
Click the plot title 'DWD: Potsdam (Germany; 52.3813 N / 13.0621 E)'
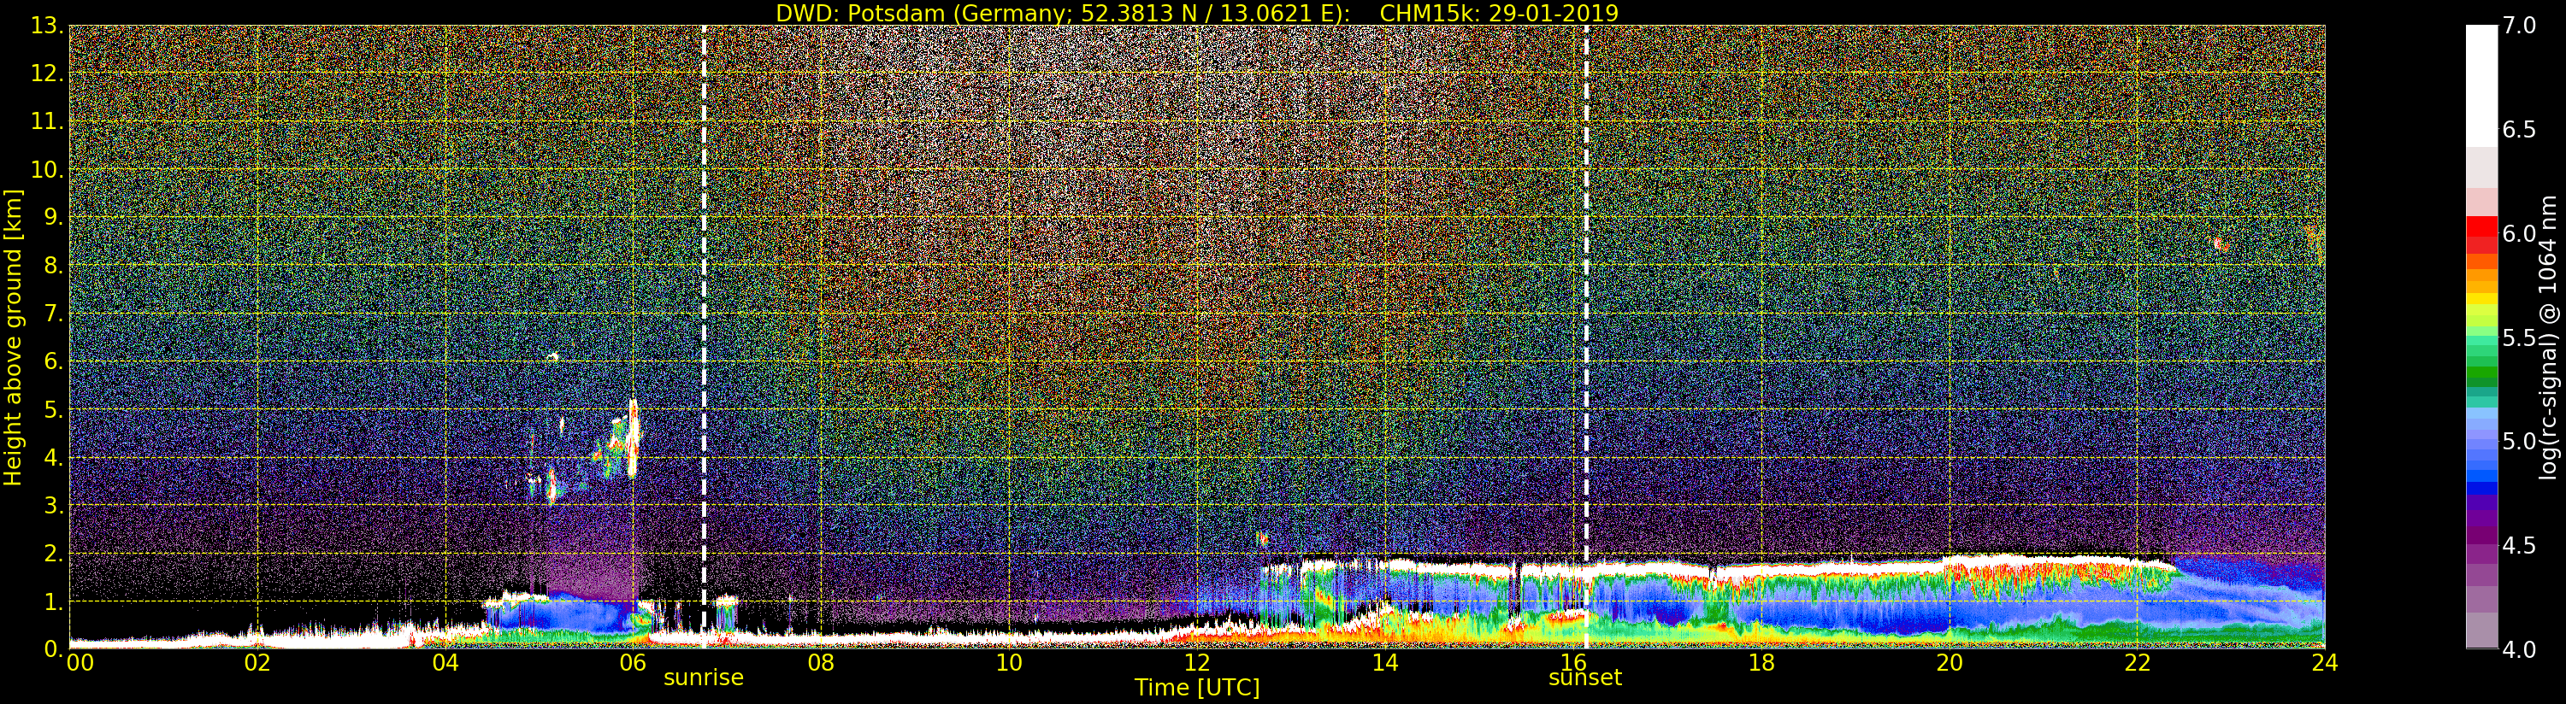[x=1063, y=13]
